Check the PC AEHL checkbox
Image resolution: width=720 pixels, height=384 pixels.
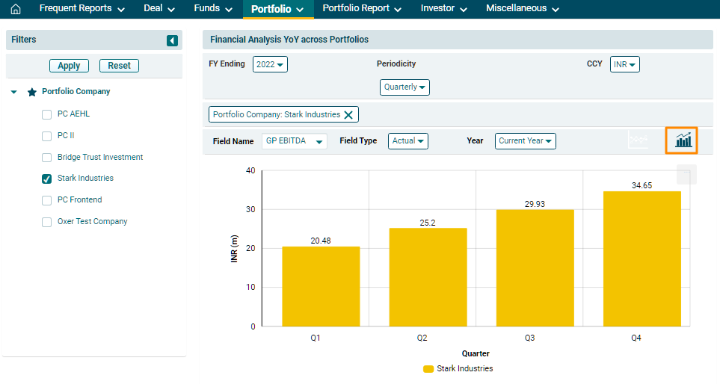click(x=46, y=115)
